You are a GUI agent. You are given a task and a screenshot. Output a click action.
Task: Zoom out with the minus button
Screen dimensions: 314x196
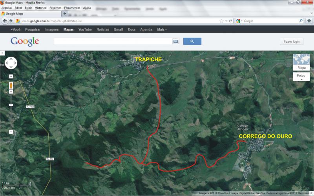(11, 132)
